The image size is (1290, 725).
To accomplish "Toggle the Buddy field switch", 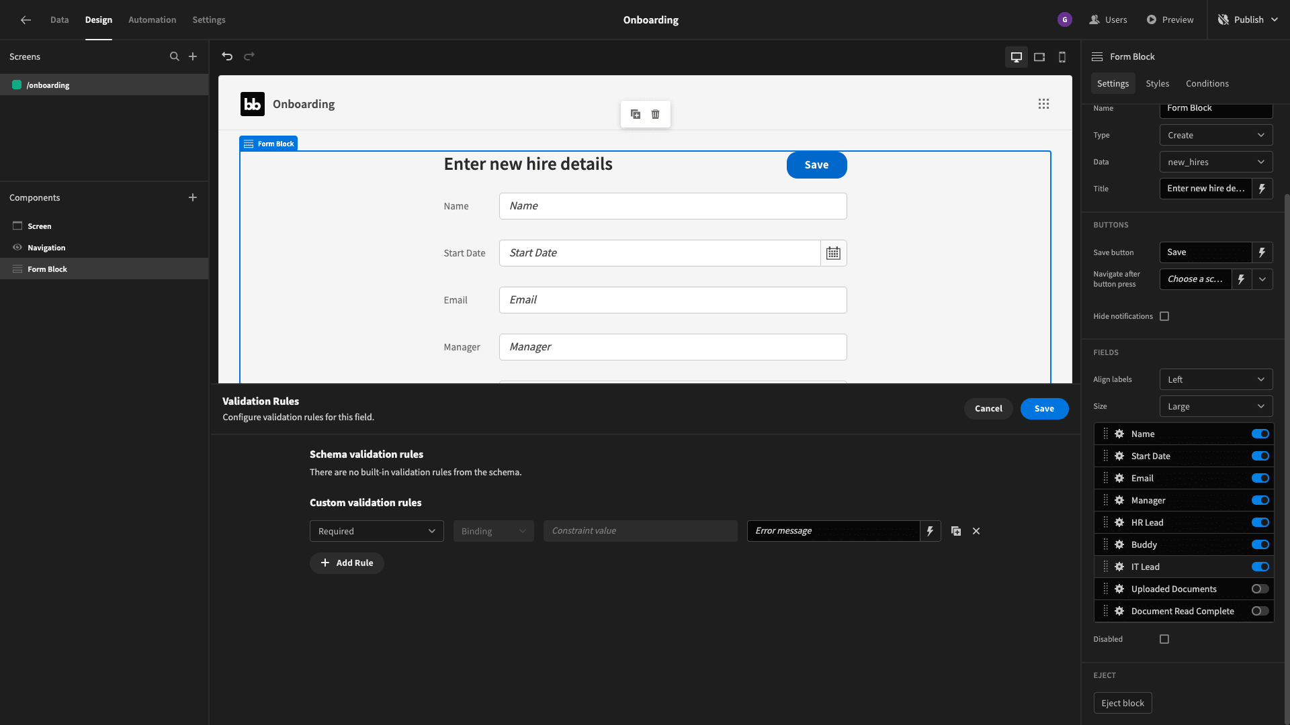I will 1260,545.
